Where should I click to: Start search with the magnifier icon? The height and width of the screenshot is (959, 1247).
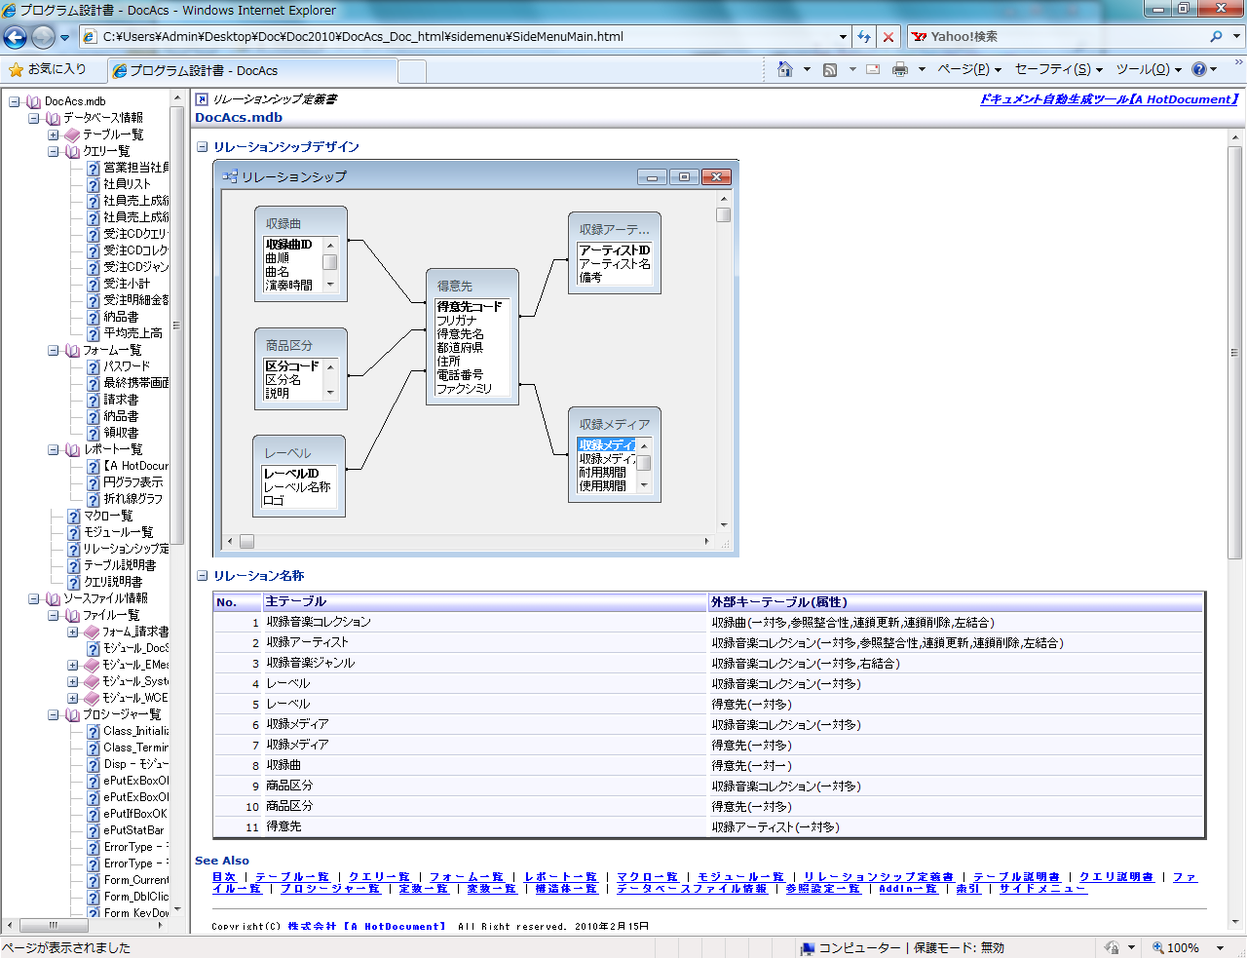tap(1216, 37)
